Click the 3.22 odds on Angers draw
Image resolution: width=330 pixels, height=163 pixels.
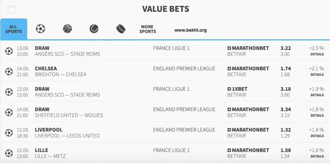[x=286, y=48]
